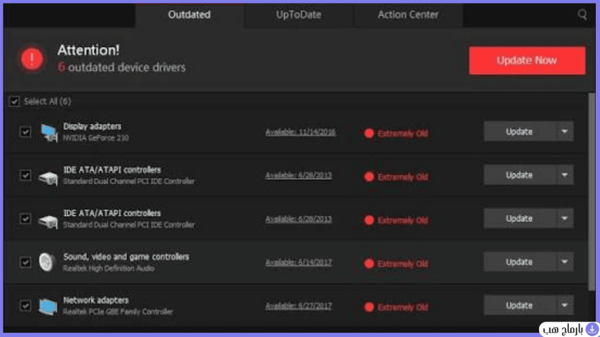The image size is (600, 337).
Task: Uncheck the Network adapters driver checkbox
Action: click(25, 305)
